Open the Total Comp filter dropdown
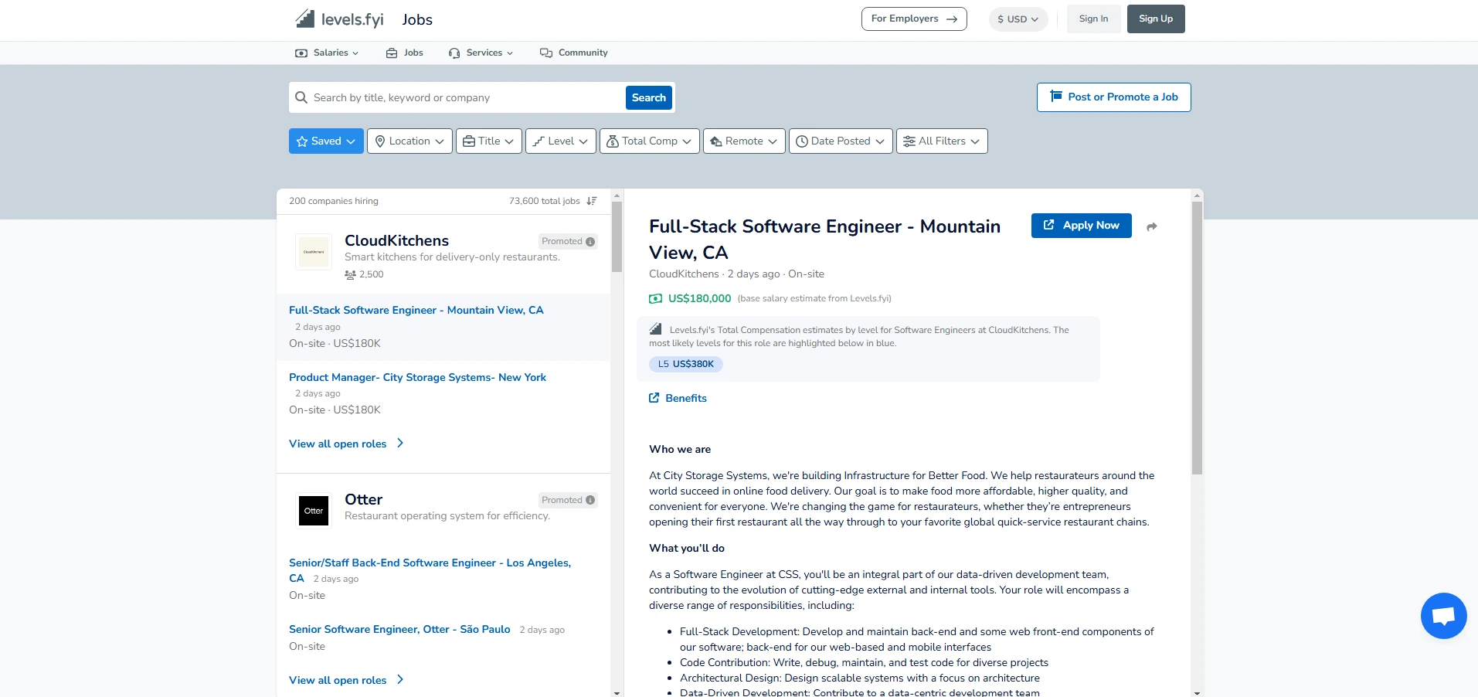The height and width of the screenshot is (697, 1478). (x=650, y=141)
